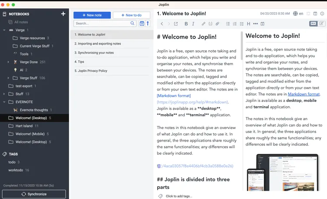Open the Tips note
The height and width of the screenshot is (199, 327).
click(112, 62)
